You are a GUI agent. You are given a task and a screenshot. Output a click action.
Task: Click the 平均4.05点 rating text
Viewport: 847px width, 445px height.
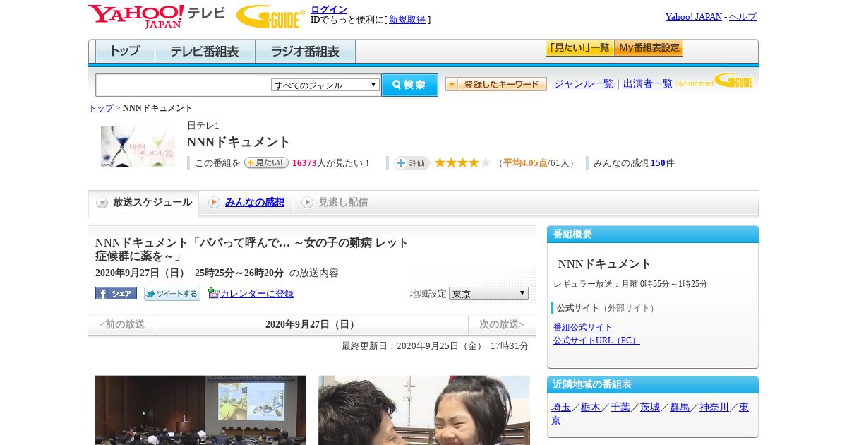point(525,163)
